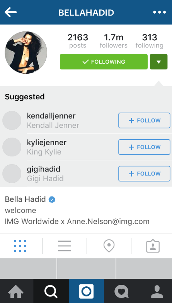Open Bella Hadid's profile picture
Image resolution: width=172 pixels, height=303 pixels.
coord(26,52)
